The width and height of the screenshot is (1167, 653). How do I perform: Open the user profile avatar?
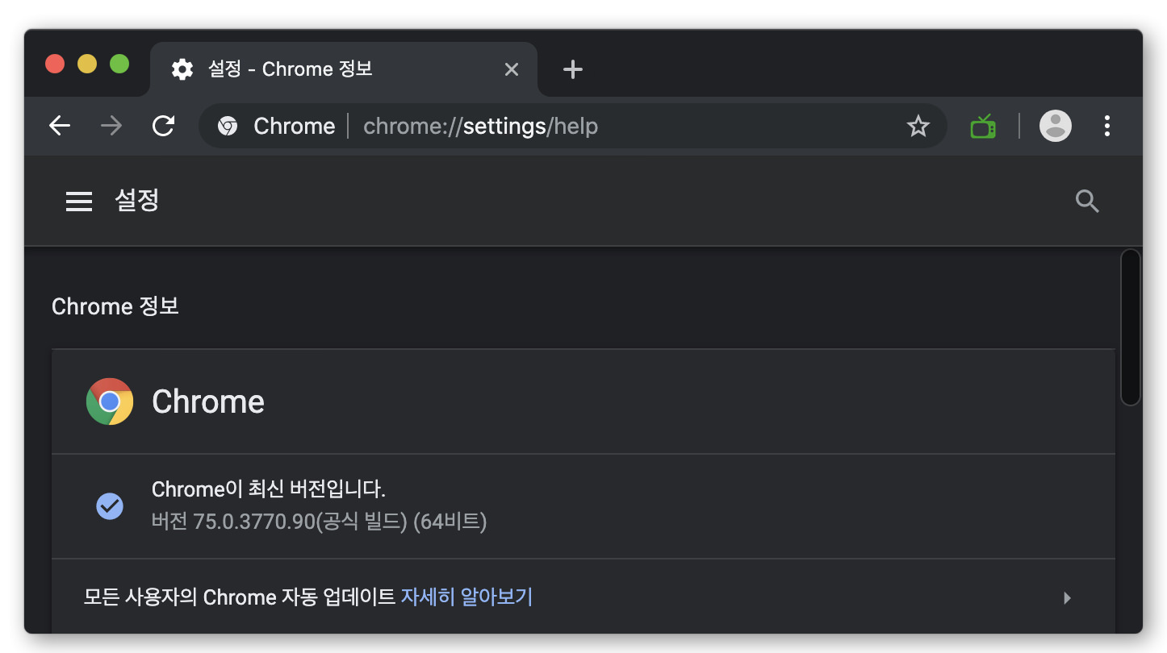point(1055,126)
